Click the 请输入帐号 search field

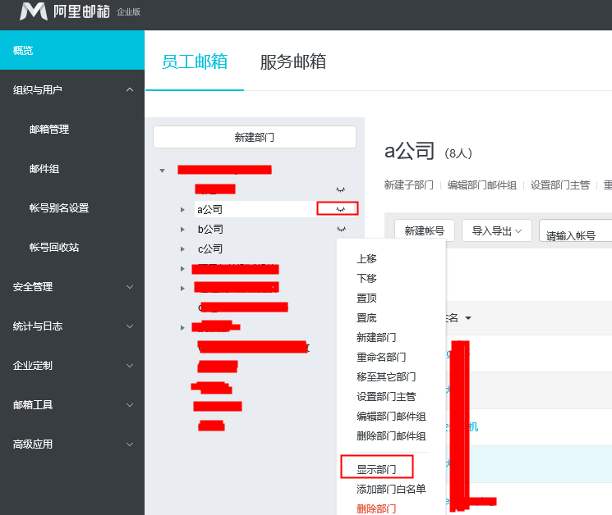point(575,235)
